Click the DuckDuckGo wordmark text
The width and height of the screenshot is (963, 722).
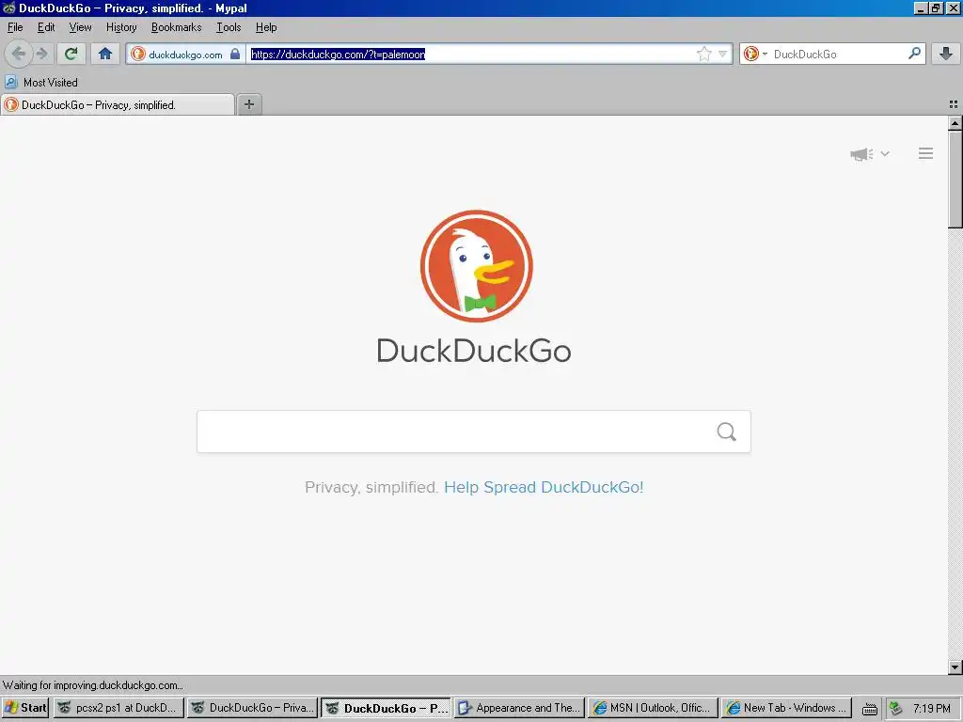tap(474, 351)
